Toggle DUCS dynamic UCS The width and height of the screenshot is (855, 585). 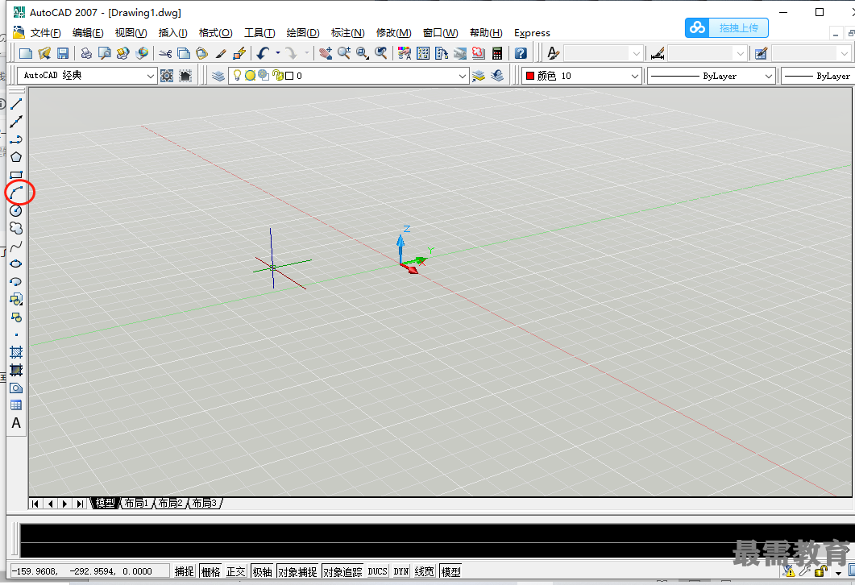pos(377,571)
